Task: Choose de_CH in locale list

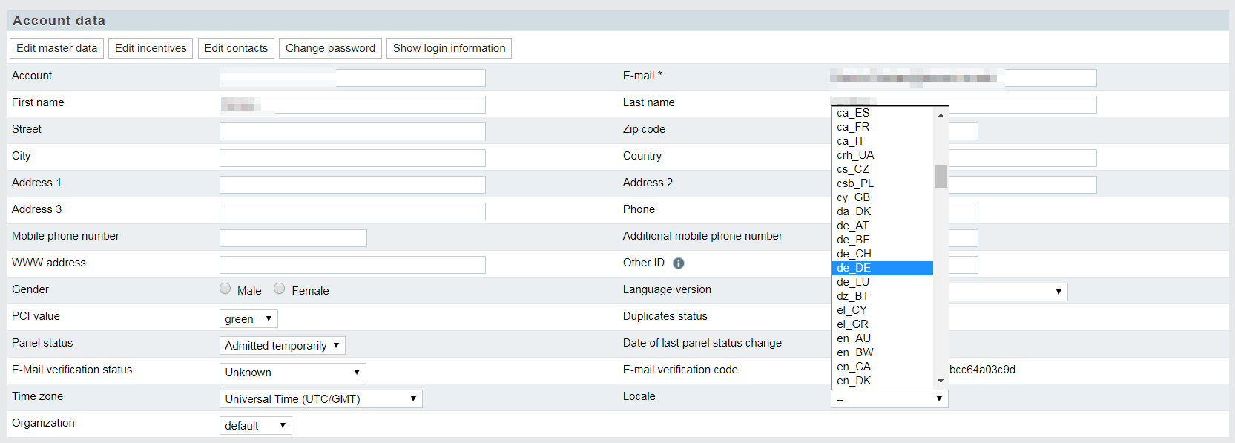Action: coord(883,254)
